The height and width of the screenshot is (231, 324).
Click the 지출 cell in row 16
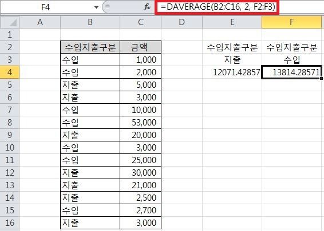90,223
